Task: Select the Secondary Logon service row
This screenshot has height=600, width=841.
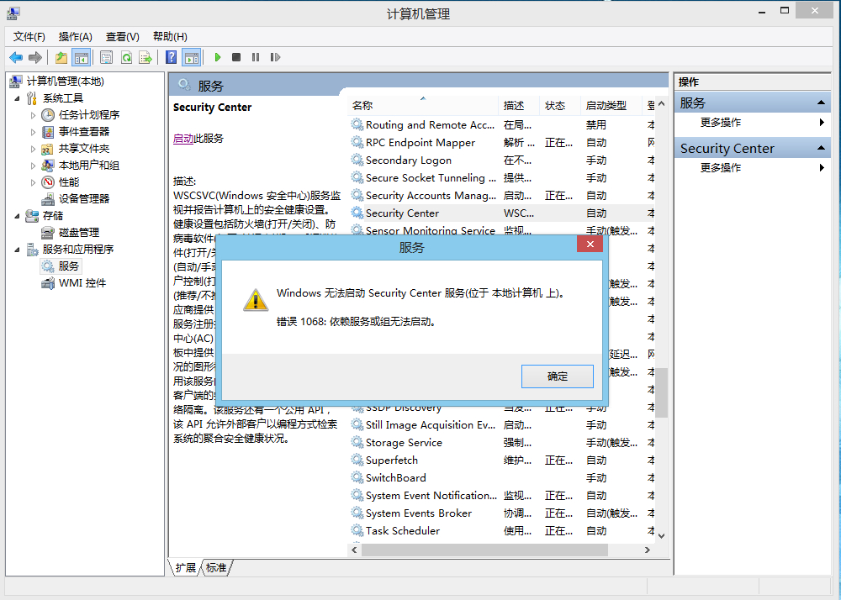Action: point(501,161)
